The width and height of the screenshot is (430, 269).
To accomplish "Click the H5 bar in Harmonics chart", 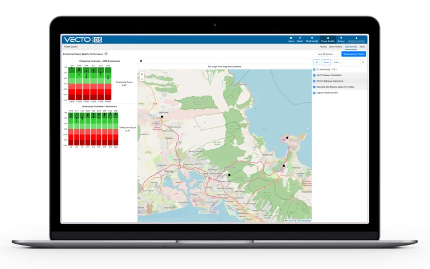I will [77, 129].
